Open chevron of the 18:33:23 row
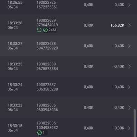 pos(129,108)
